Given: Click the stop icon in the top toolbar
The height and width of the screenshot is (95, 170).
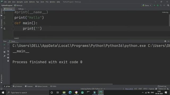Looking at the screenshot, I should point(164,5).
